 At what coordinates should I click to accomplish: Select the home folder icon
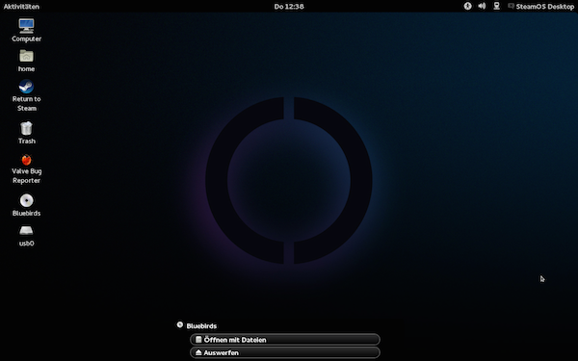(x=26, y=56)
